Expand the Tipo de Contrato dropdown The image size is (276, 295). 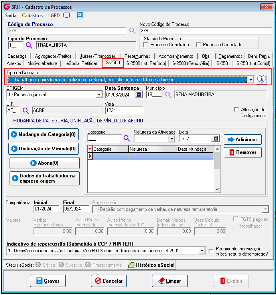click(x=250, y=80)
